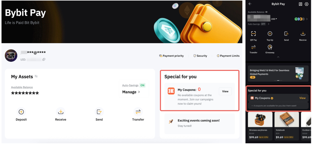
Task: Open the settings hexagon icon in mobile header
Action: pyautogui.click(x=307, y=4)
